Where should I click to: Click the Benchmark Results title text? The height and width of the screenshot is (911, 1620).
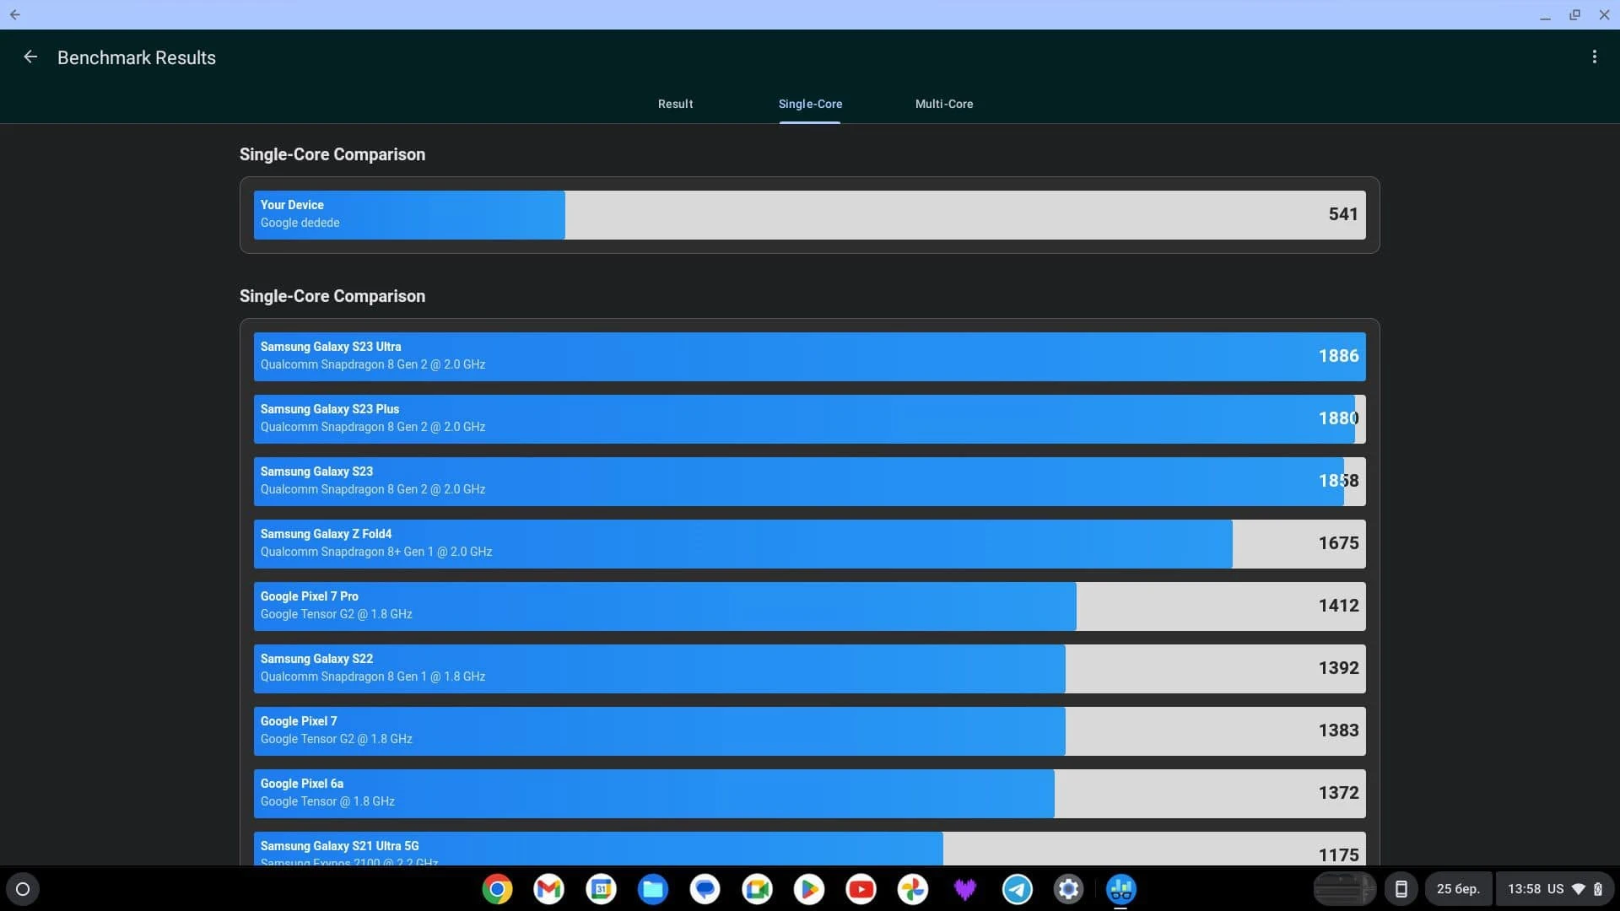(137, 57)
